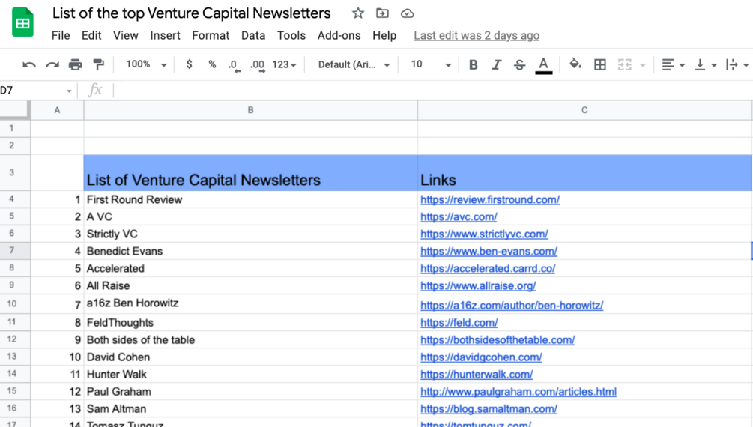Open the Insert menu
Viewport: 753px width, 427px height.
click(x=165, y=35)
